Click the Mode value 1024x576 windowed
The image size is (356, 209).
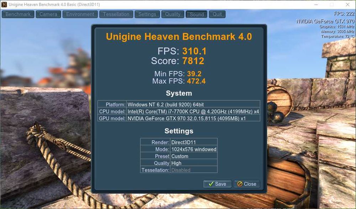point(194,149)
